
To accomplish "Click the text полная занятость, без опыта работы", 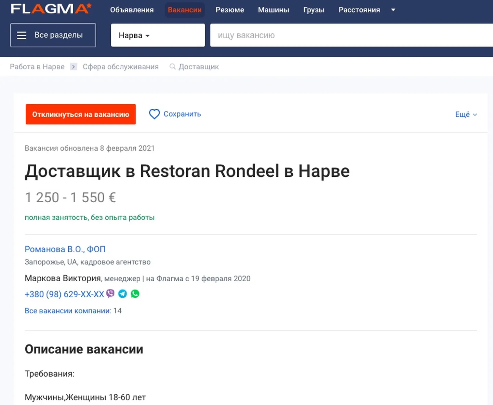I will coord(90,217).
